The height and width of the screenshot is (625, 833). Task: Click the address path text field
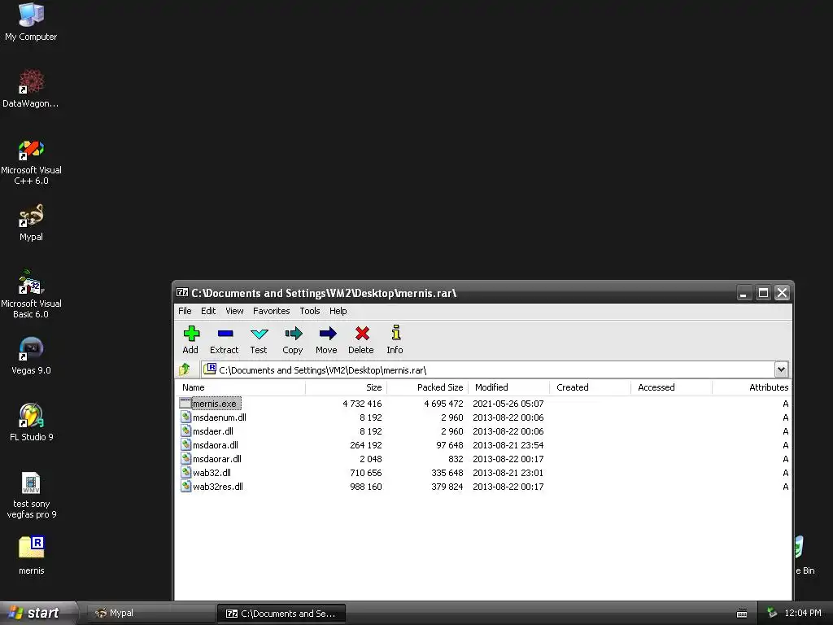click(488, 369)
